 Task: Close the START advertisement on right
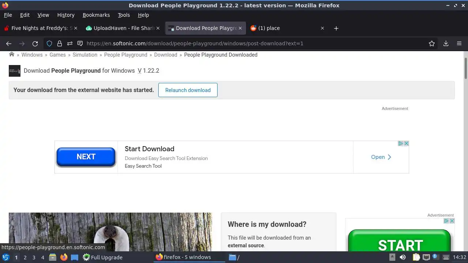452,221
